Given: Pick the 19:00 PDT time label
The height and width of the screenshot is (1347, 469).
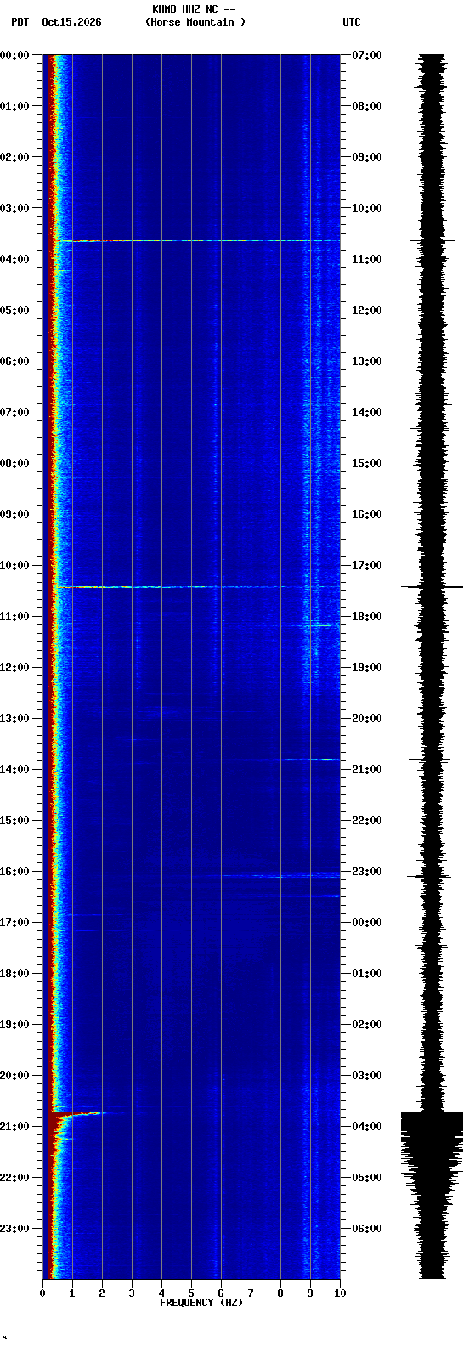Looking at the screenshot, I should (x=14, y=1025).
